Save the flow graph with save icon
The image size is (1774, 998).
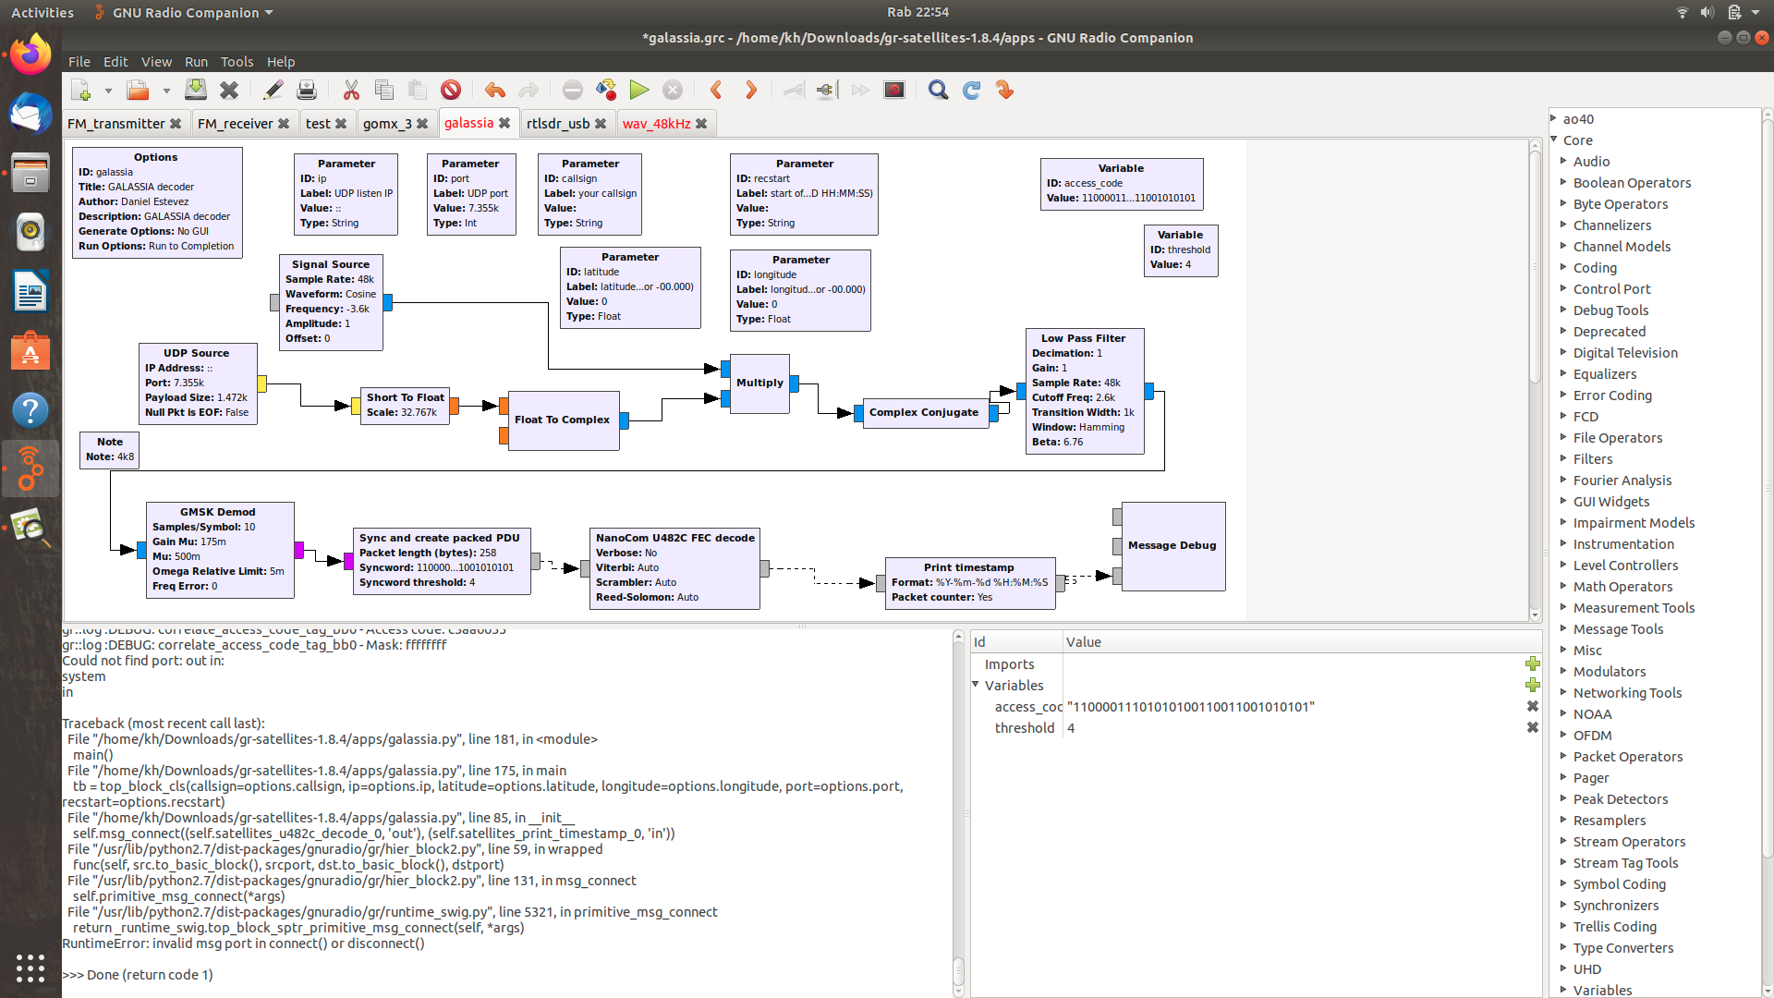click(x=196, y=90)
